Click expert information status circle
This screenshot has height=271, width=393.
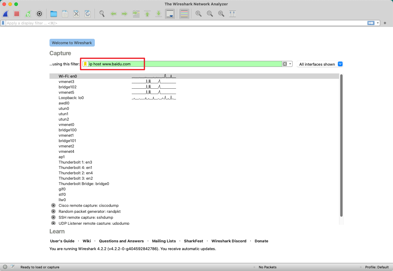click(5, 267)
